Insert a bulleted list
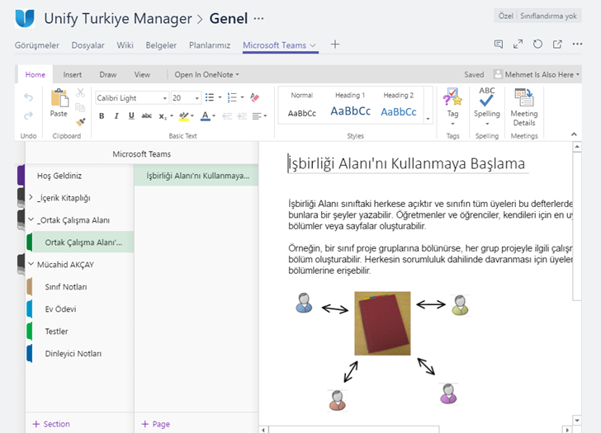 (210, 97)
